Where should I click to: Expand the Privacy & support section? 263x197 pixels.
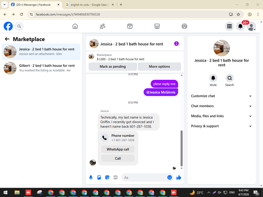coord(221,126)
